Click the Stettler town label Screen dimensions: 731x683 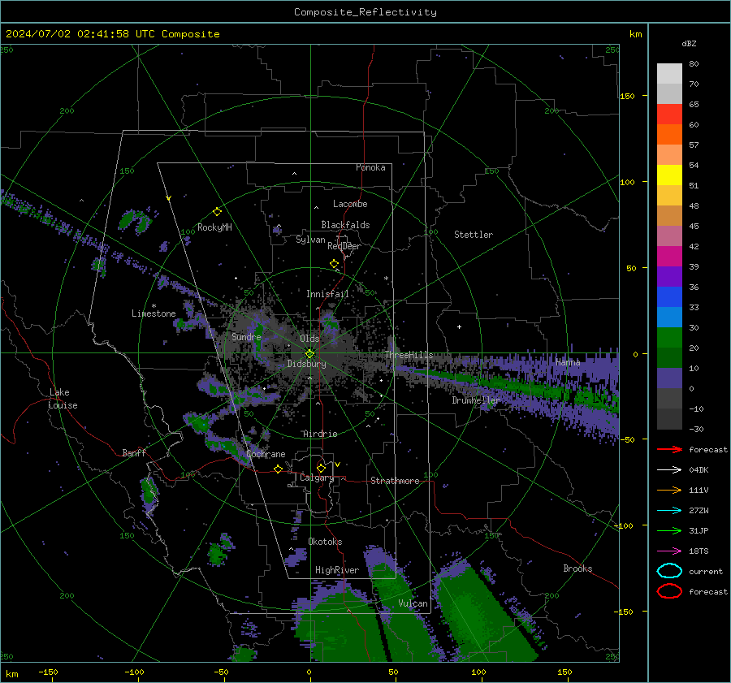coord(474,235)
